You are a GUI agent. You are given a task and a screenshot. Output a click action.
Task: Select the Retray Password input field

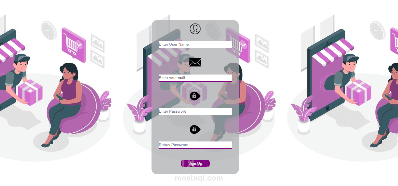[195, 145]
